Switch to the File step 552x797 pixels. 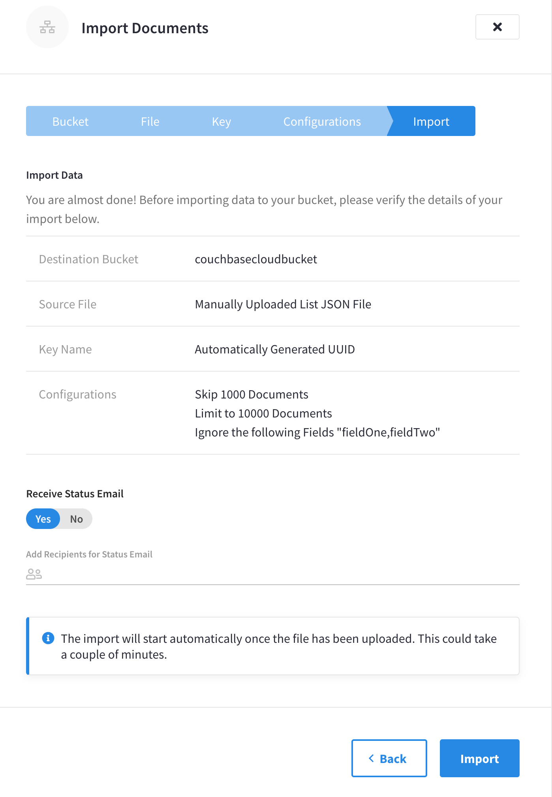tap(150, 121)
